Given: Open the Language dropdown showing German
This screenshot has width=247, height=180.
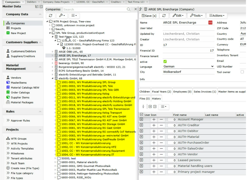Looking at the screenshot, I should pyautogui.click(x=188, y=66).
